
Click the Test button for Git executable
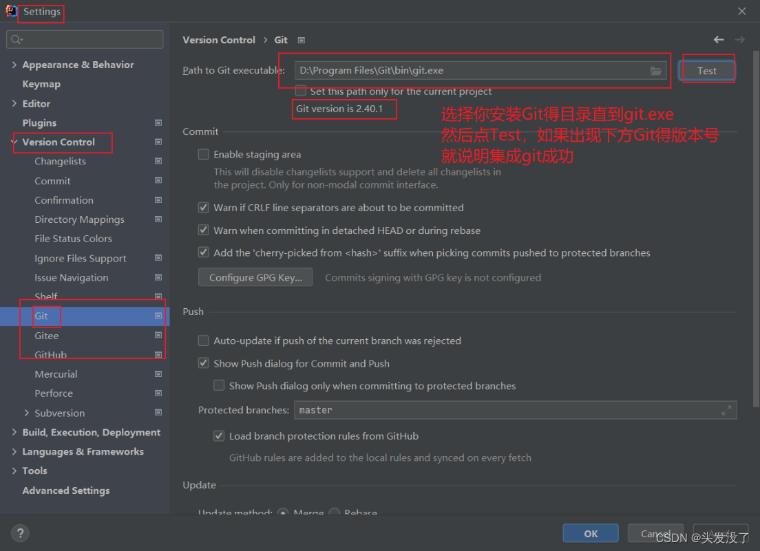click(x=707, y=71)
